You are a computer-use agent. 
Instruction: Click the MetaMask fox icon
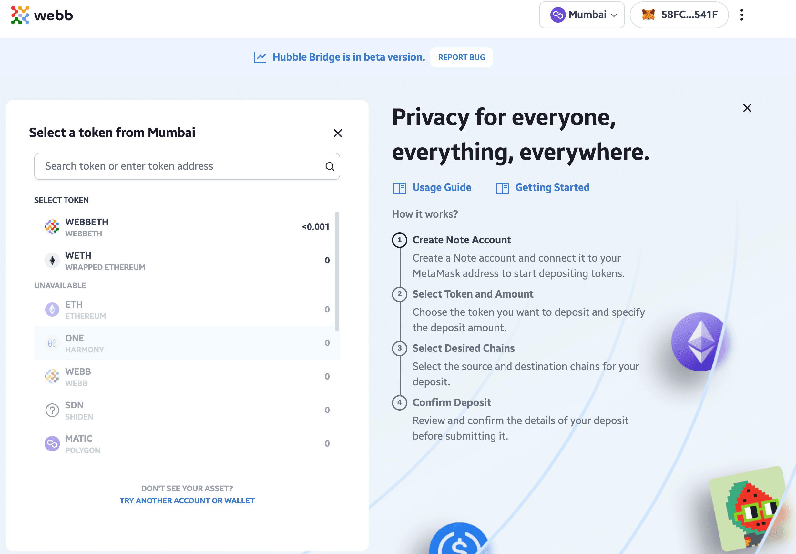pos(648,15)
